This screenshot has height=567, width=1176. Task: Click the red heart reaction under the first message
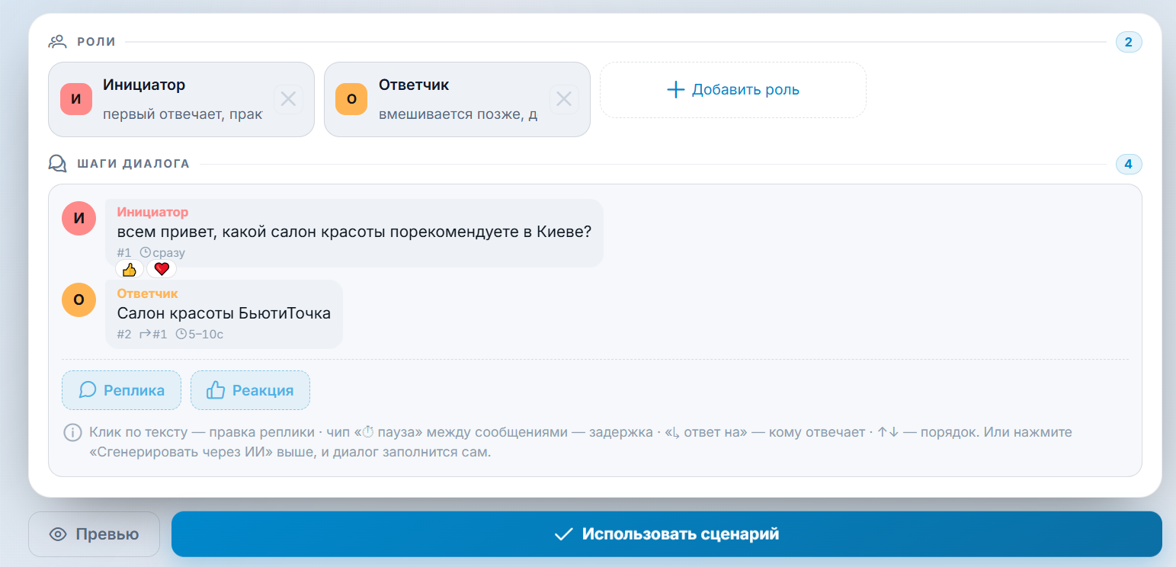[x=162, y=269]
